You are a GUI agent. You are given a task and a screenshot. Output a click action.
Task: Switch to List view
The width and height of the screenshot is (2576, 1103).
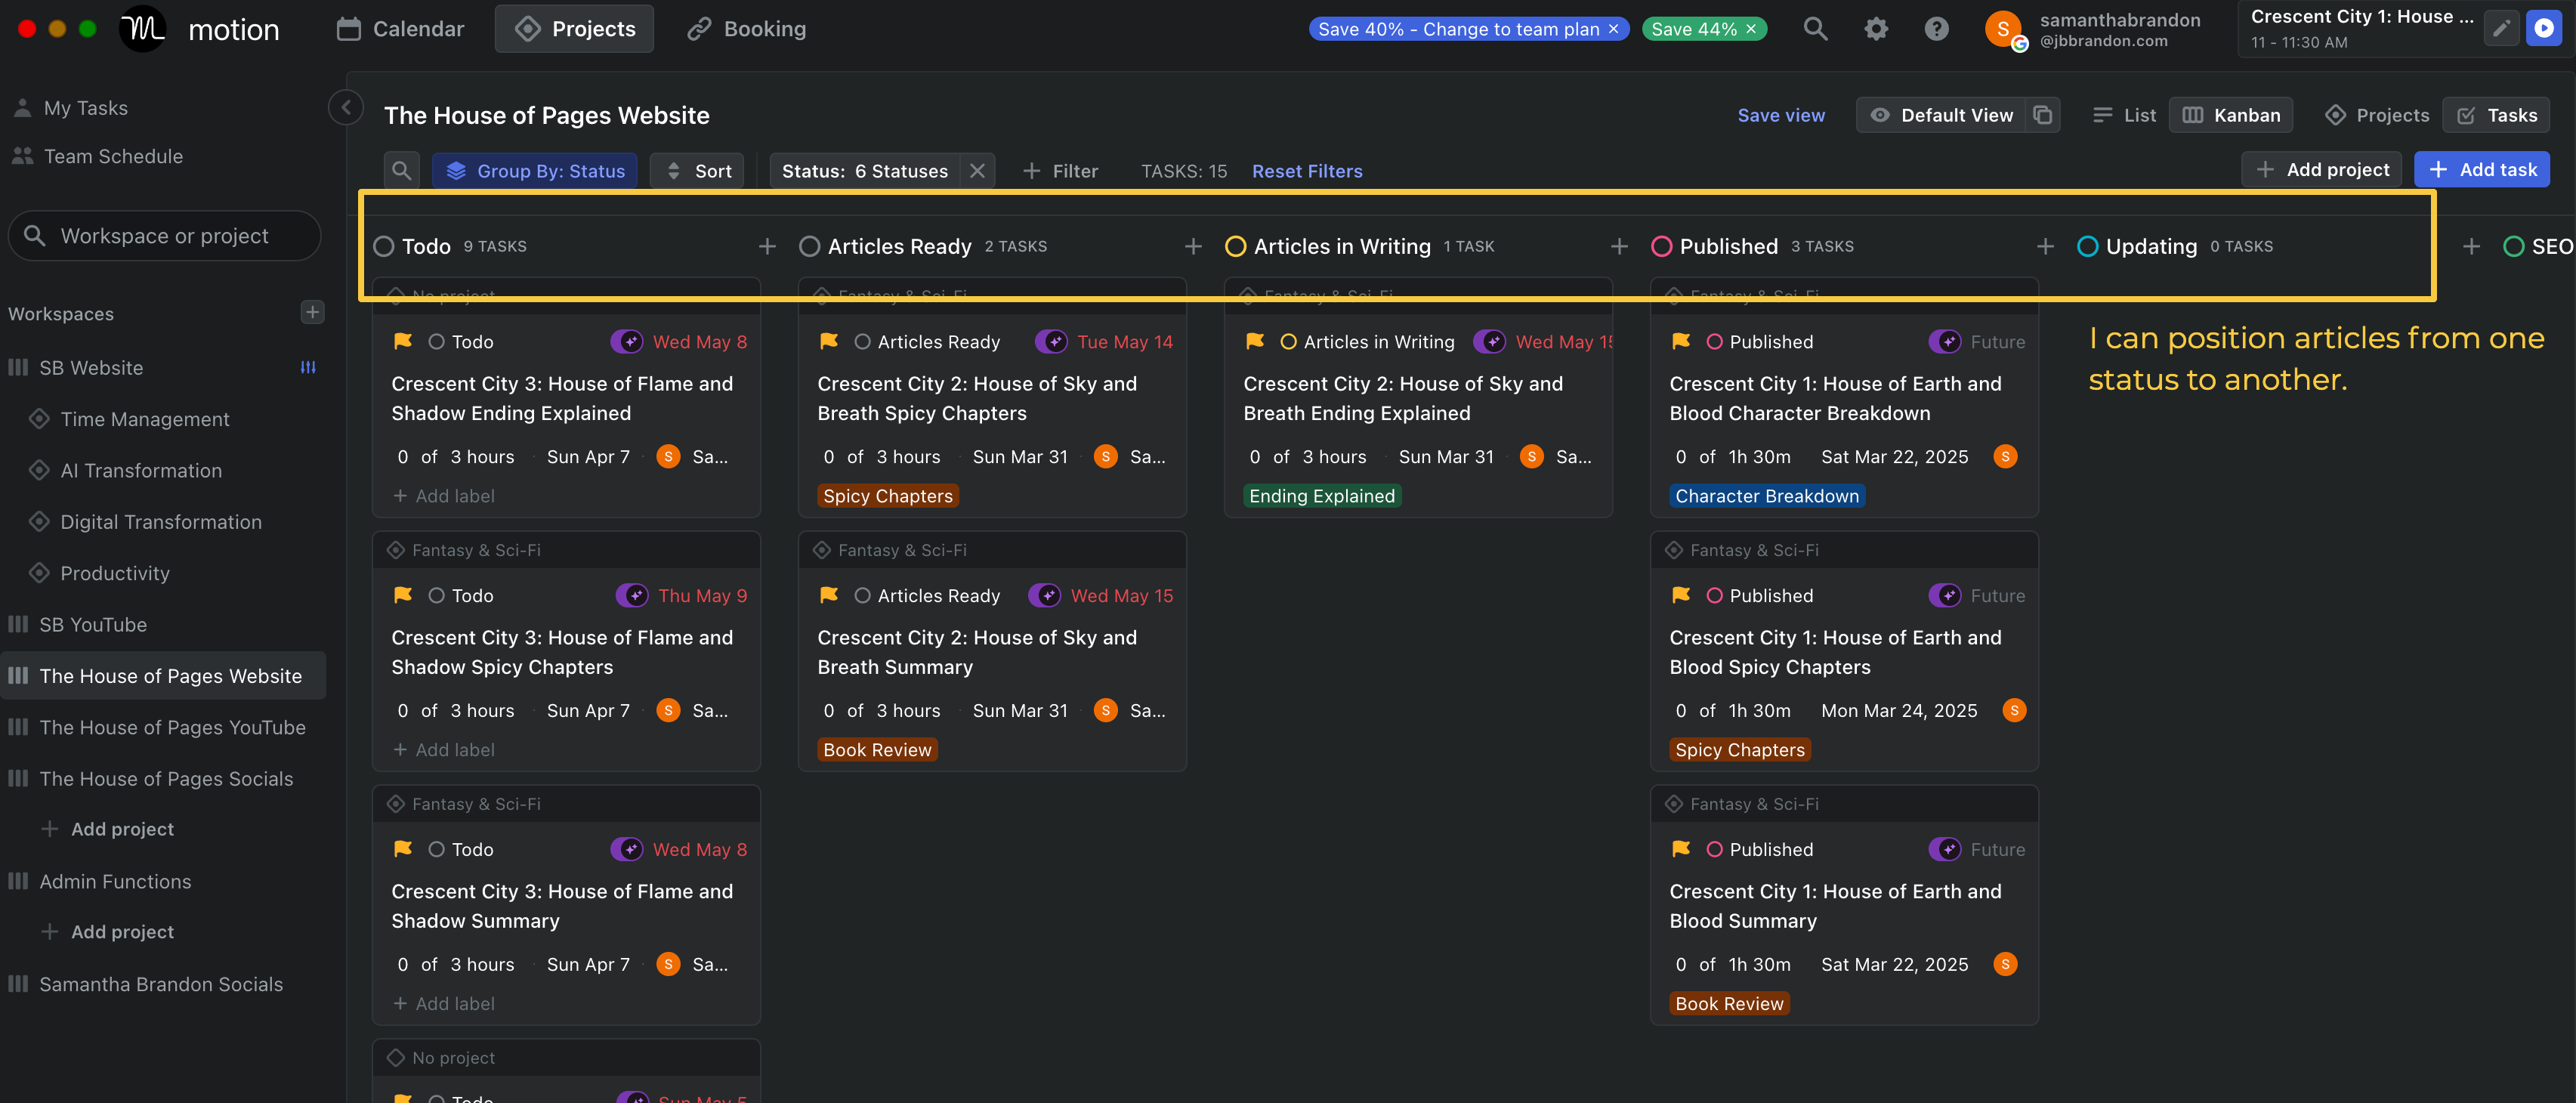(2124, 115)
